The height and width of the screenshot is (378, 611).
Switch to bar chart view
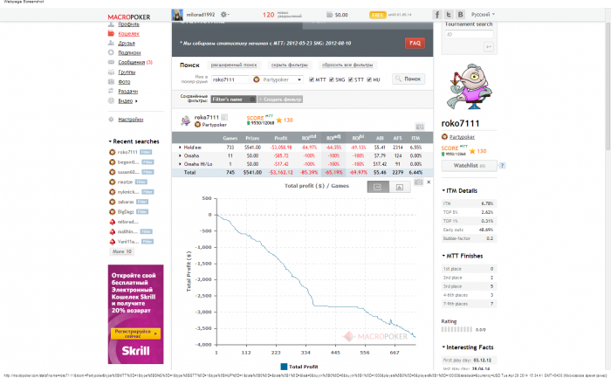400,187
